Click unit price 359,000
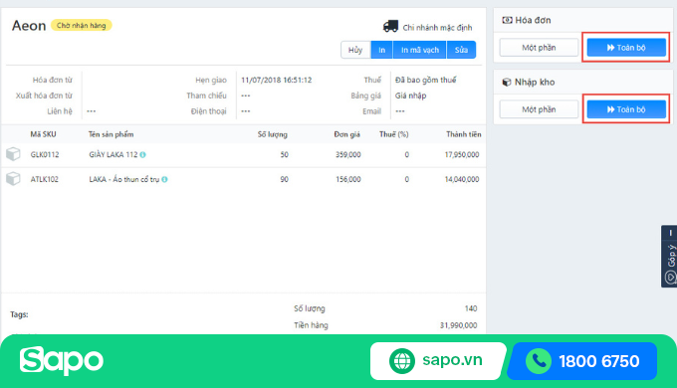Image resolution: width=677 pixels, height=388 pixels. pos(348,154)
